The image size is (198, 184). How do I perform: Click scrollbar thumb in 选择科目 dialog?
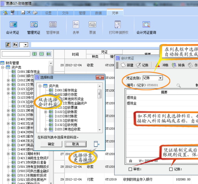pos(100,94)
